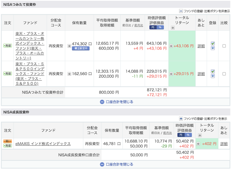Click ファンドの登録・比較ボタンを非表示 toggle link
231x169 pixels.
tap(204, 11)
